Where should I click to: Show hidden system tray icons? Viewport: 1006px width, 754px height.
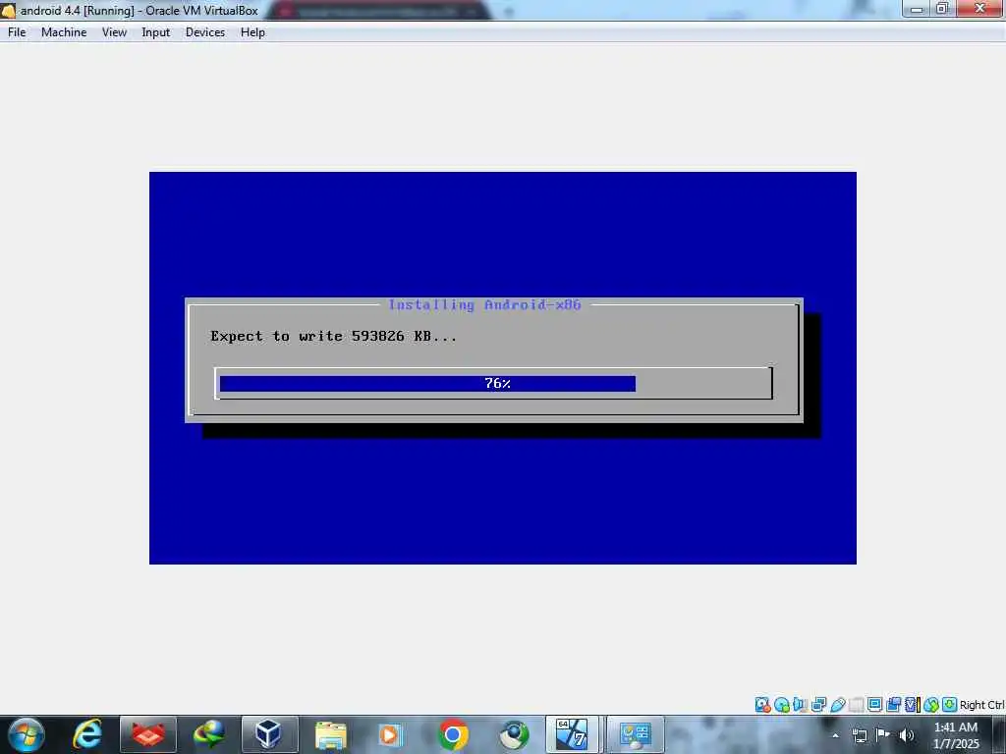pos(835,735)
